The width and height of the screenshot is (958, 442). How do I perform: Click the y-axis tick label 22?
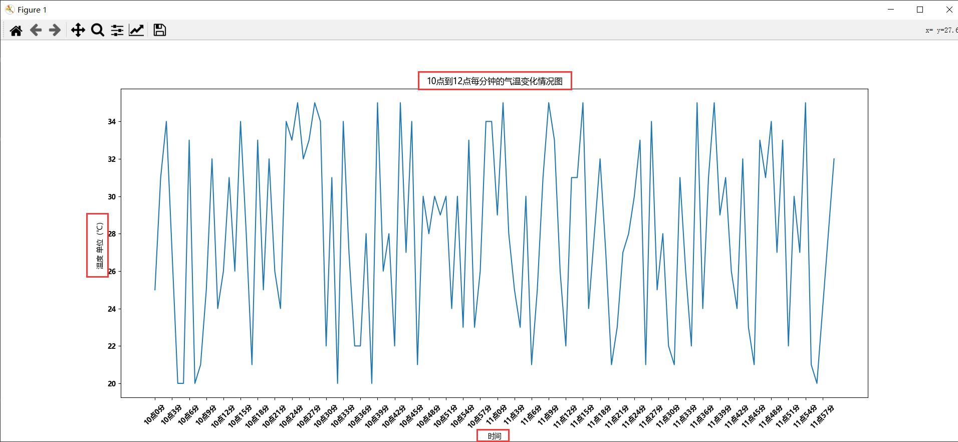pos(112,346)
